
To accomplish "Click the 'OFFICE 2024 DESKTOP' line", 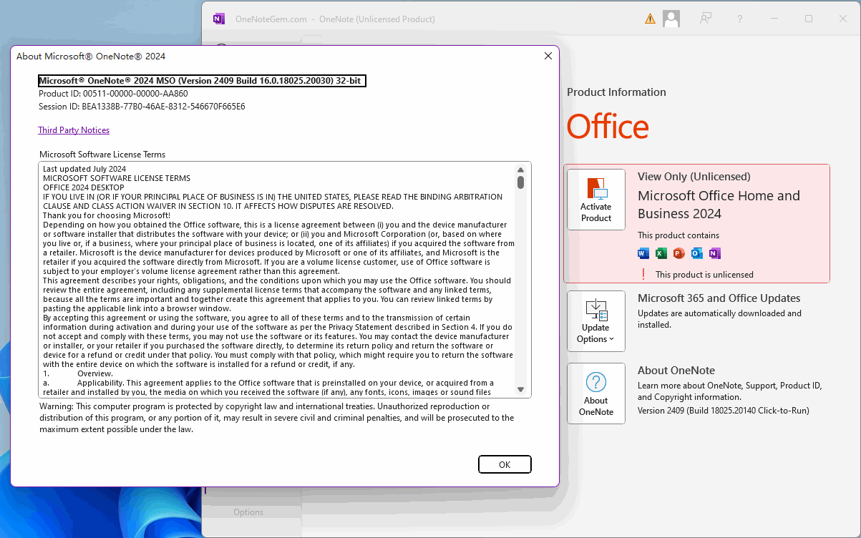I will tap(84, 188).
